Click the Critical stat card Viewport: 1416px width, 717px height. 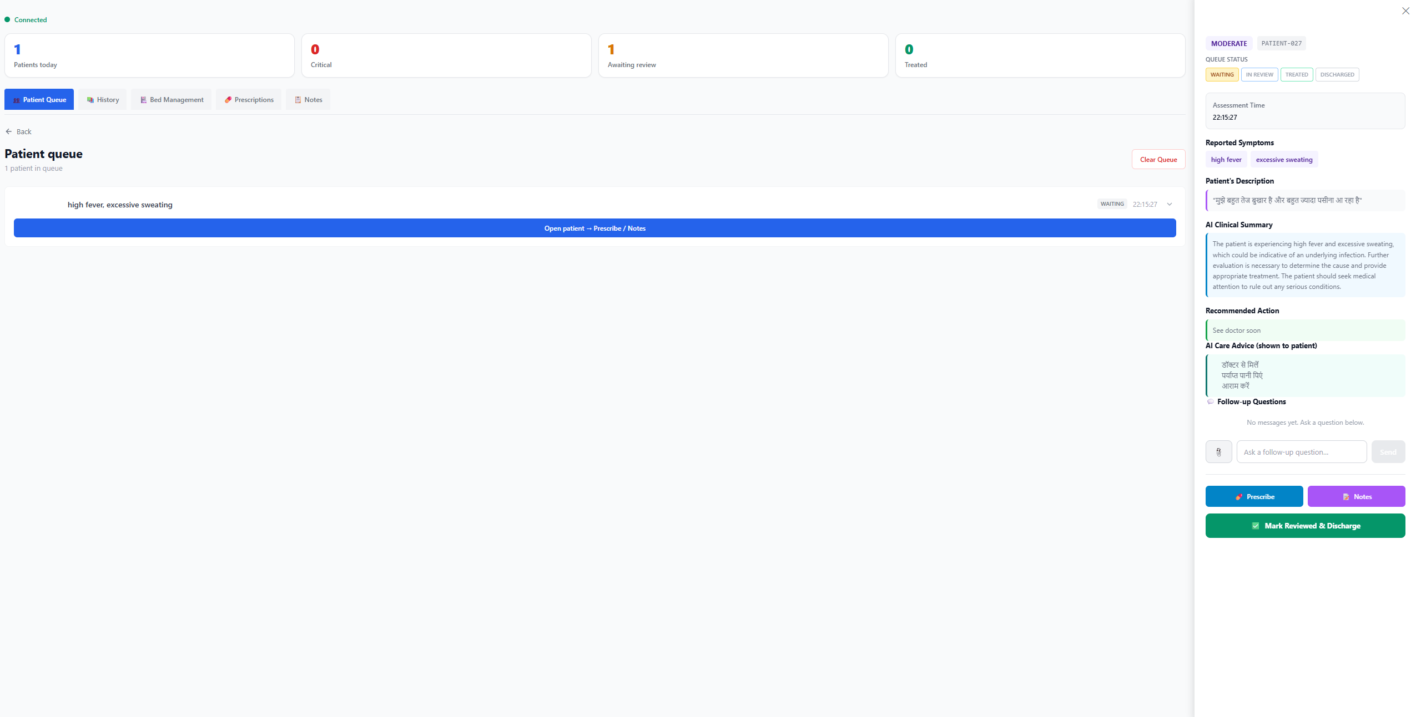[x=446, y=55]
